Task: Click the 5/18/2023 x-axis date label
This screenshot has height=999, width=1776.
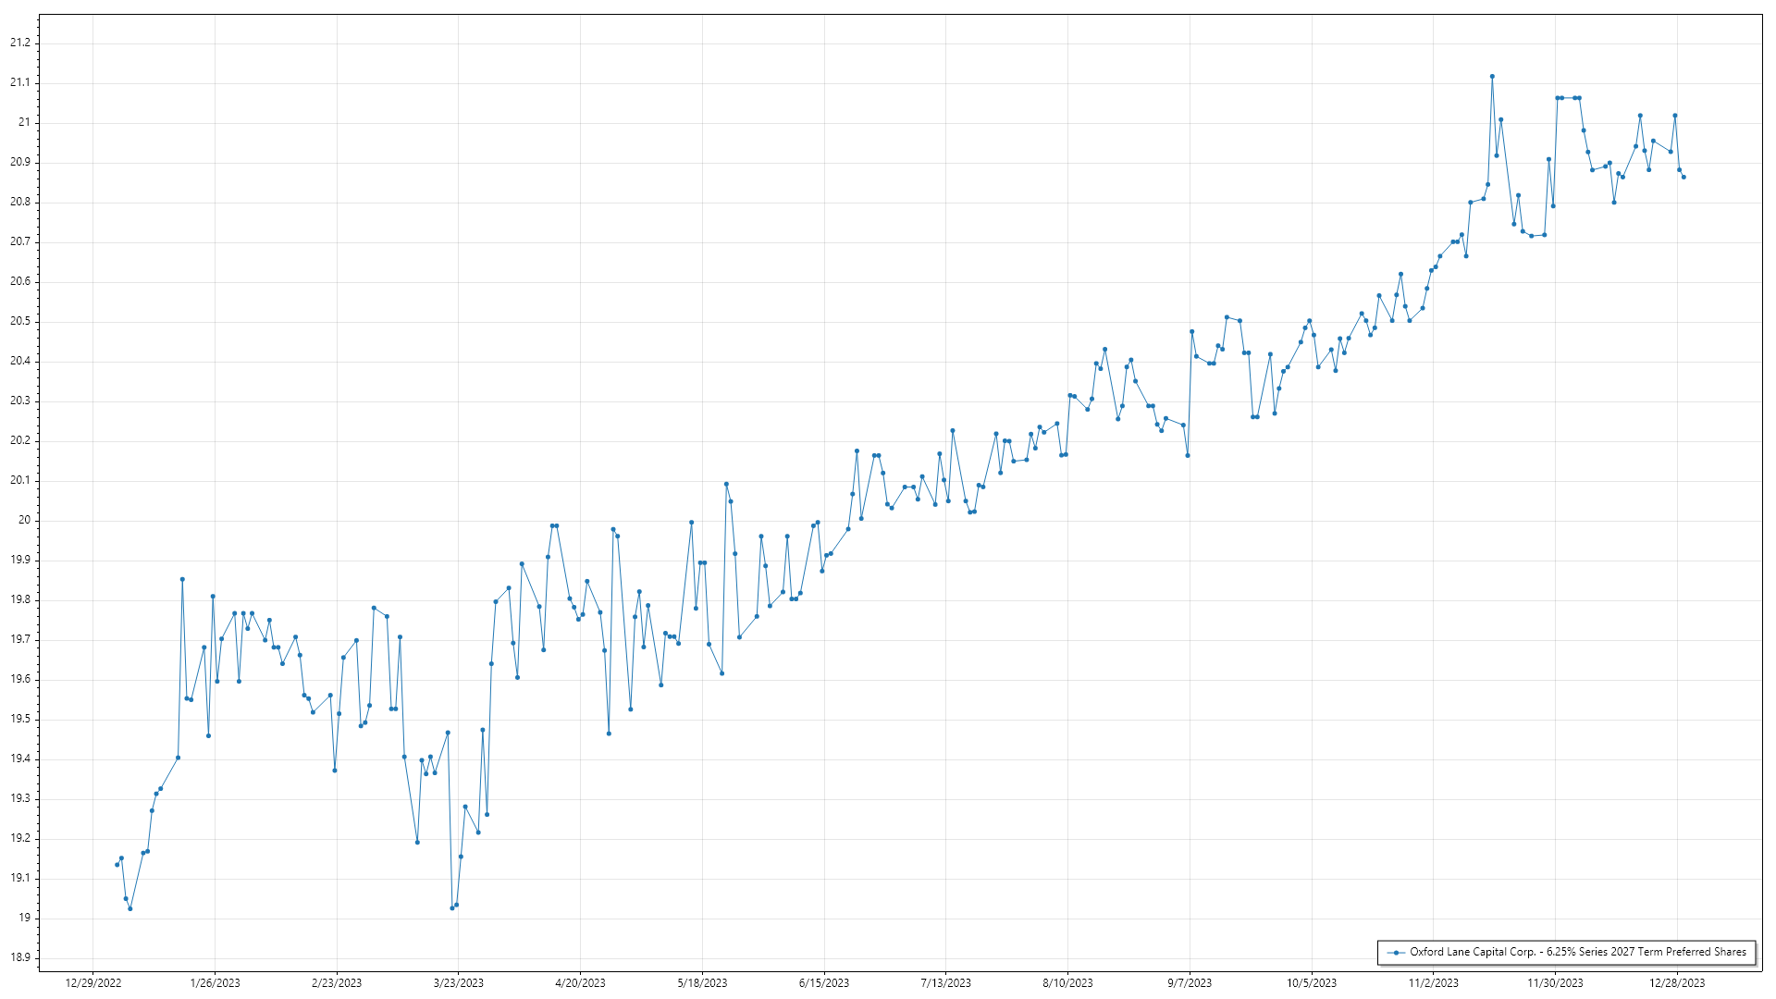Action: [702, 983]
